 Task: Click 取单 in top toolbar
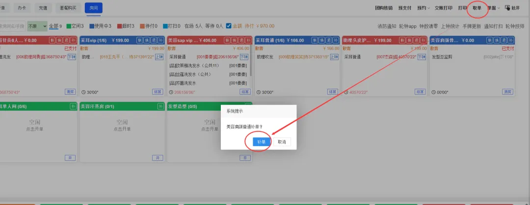pyautogui.click(x=477, y=8)
